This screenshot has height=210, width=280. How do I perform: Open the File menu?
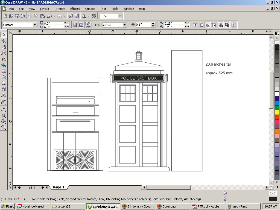[x=11, y=9]
